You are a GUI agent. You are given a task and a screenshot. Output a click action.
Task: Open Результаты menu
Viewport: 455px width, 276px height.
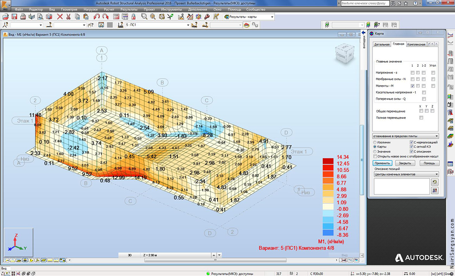coord(129,9)
